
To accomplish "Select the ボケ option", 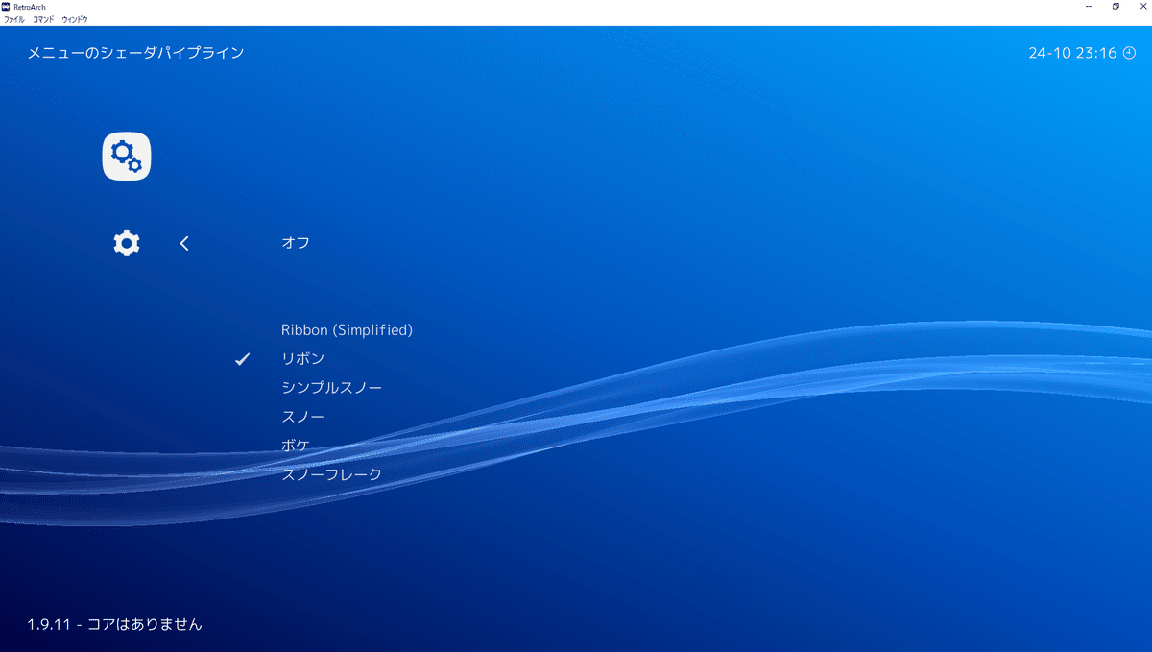I will pyautogui.click(x=296, y=446).
